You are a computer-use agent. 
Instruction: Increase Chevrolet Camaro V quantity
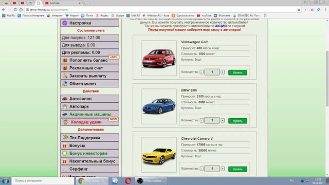pos(223,169)
